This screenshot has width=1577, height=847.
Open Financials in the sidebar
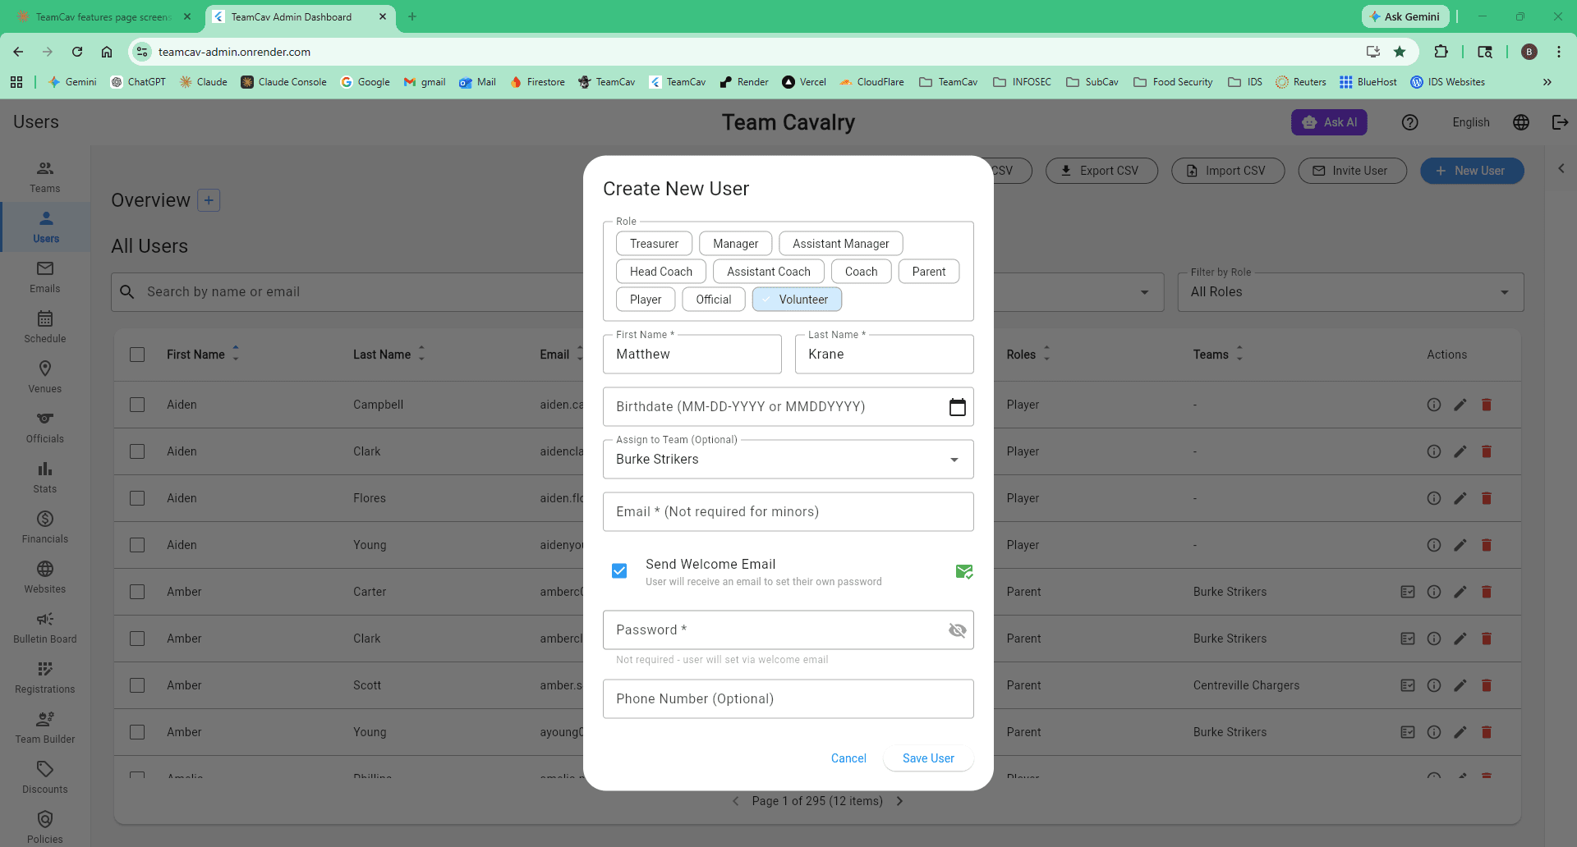45,528
